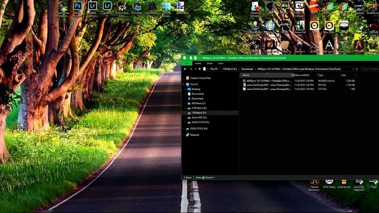Open the Witcher 3 desktop icon
The width and height of the screenshot is (379, 213).
300,45
